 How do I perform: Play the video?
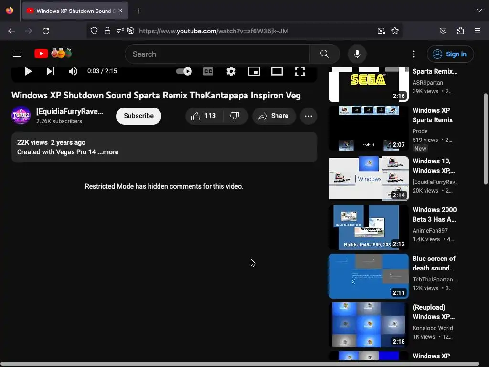coord(28,72)
